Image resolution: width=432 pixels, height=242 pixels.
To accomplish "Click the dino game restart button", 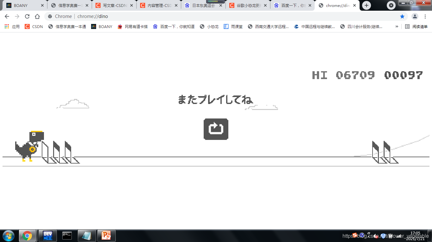I will point(216,129).
